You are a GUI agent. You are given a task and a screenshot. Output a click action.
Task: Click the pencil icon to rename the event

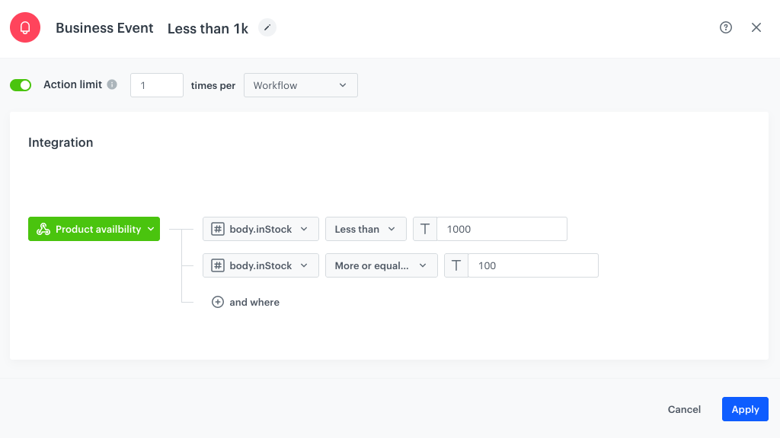click(267, 27)
